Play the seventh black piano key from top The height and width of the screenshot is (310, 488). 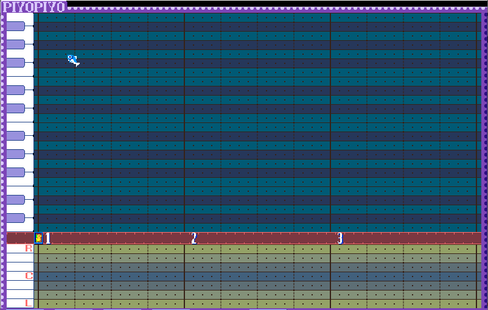coord(15,154)
